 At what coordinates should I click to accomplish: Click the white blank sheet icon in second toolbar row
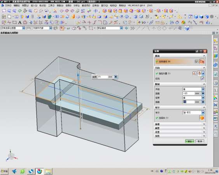coord(9,17)
